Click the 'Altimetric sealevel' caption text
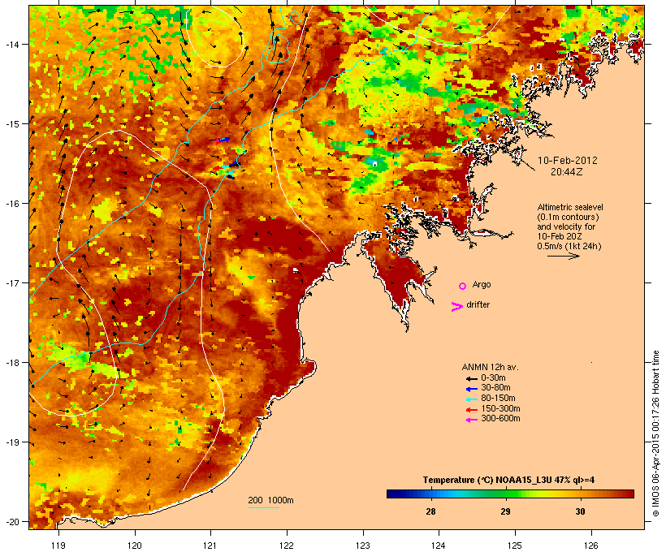666x552 pixels. tap(570, 207)
